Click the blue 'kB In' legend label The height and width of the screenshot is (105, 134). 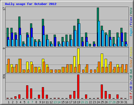(x=131, y=85)
